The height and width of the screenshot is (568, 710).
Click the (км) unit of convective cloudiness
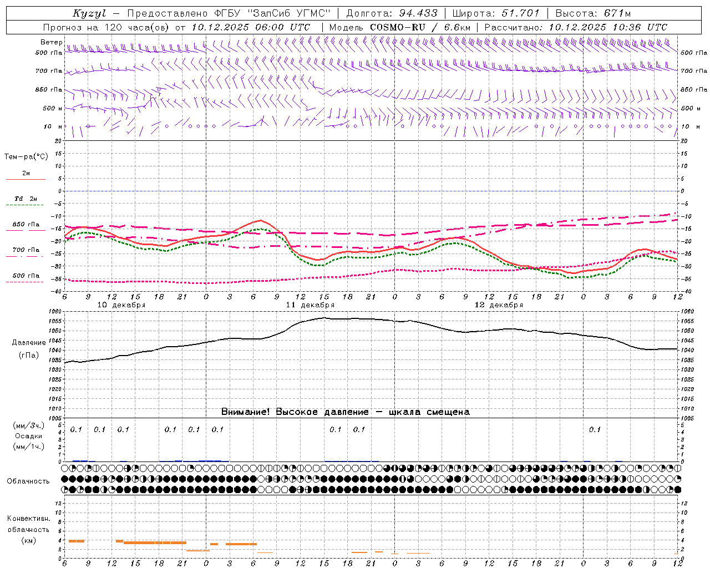(x=28, y=540)
